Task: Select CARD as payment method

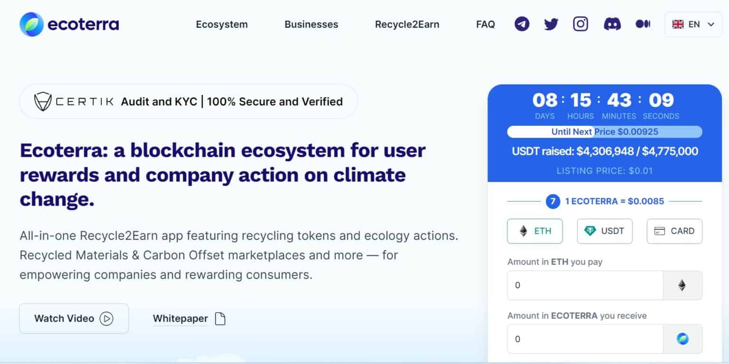Action: tap(674, 231)
